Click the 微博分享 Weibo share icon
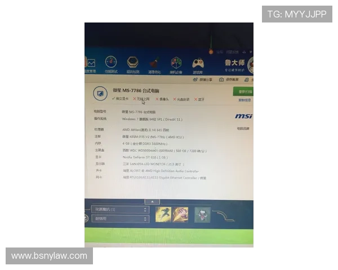This screenshot has width=338, height=270. (x=195, y=80)
